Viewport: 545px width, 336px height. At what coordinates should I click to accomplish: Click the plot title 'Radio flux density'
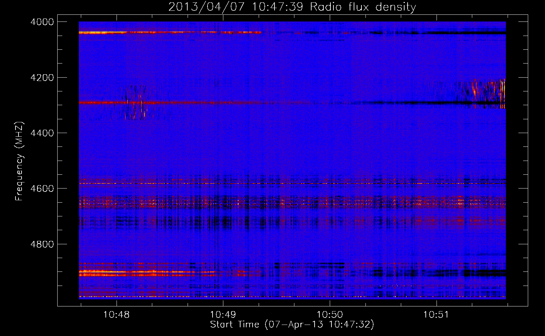pyautogui.click(x=363, y=7)
